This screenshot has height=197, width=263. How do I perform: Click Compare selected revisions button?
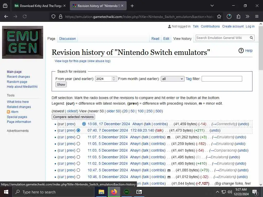[x=73, y=117]
